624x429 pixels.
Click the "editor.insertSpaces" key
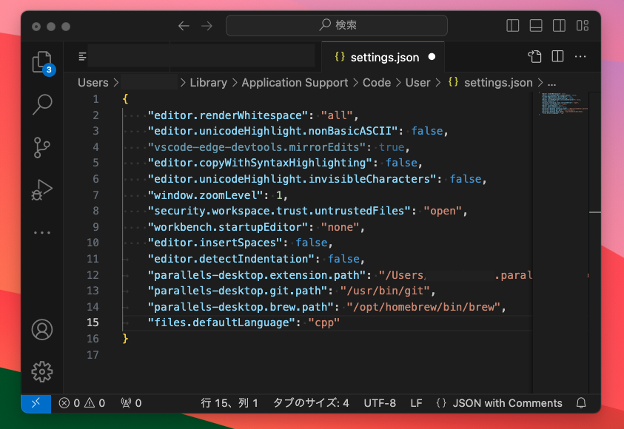pos(215,243)
